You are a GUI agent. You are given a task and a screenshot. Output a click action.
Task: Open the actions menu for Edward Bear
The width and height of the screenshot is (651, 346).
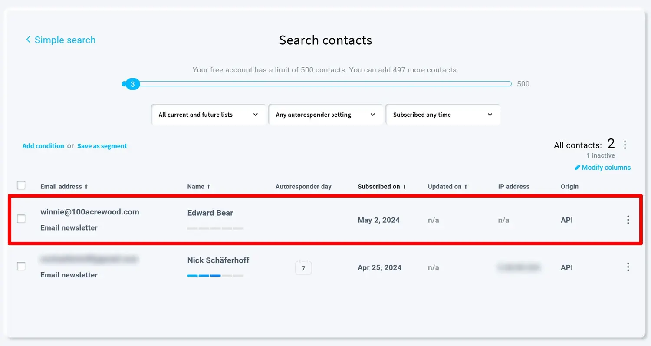[628, 220]
